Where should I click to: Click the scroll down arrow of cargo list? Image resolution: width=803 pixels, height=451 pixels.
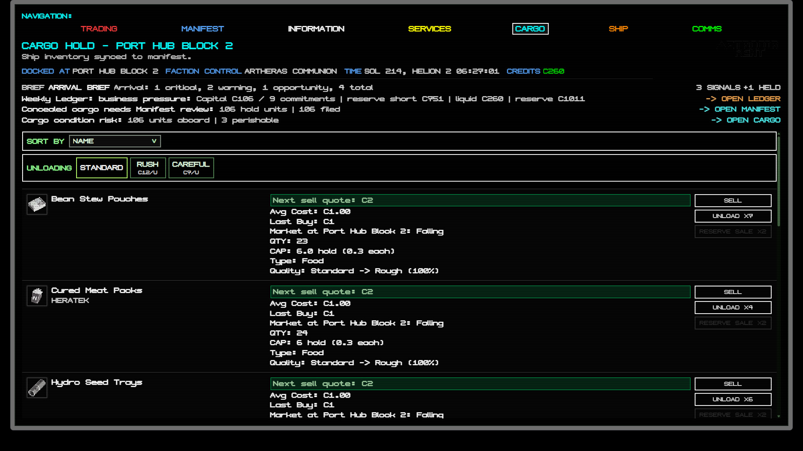779,416
